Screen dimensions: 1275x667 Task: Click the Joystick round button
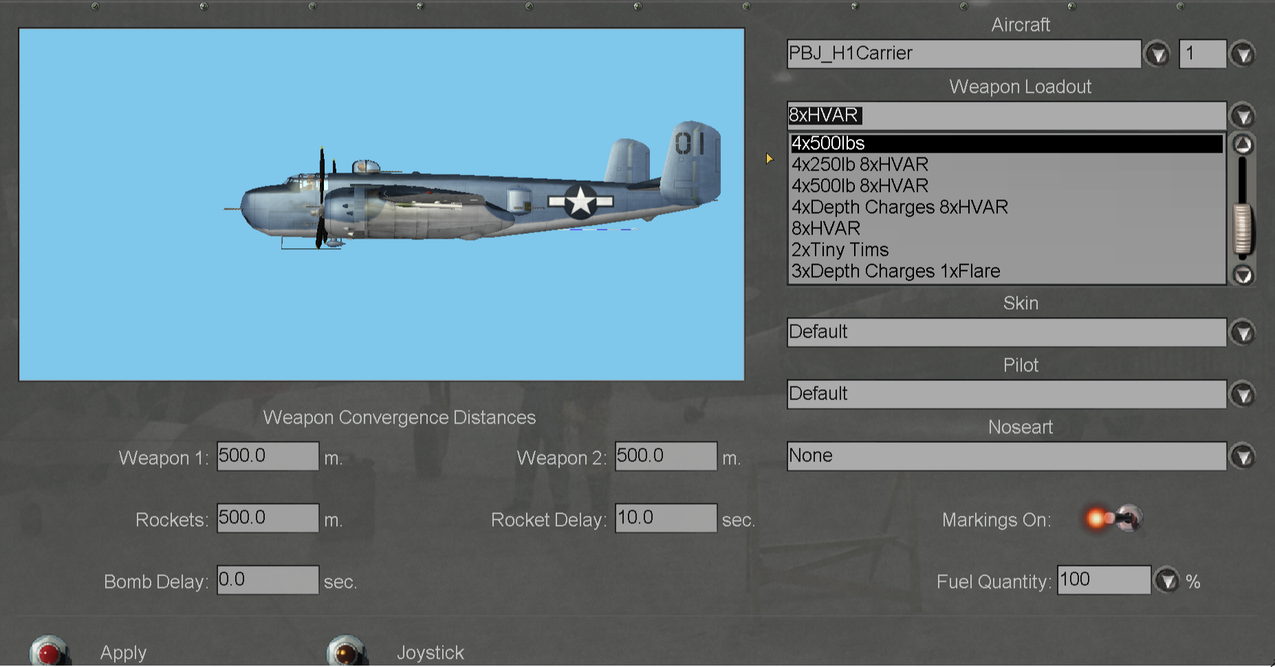tap(346, 652)
